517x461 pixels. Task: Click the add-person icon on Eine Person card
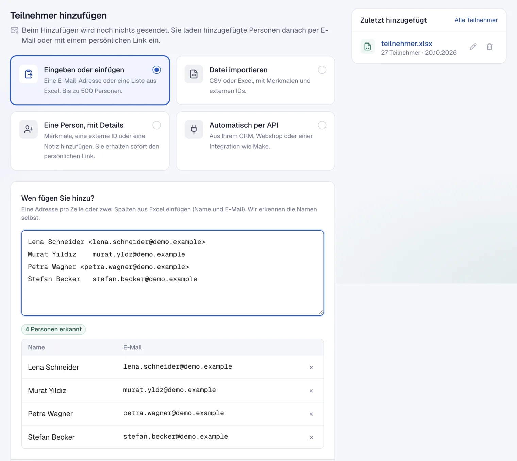(29, 129)
